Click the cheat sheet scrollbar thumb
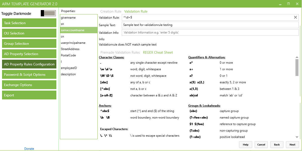Image resolution: width=302 pixels, height=151 pixels. tap(297, 67)
